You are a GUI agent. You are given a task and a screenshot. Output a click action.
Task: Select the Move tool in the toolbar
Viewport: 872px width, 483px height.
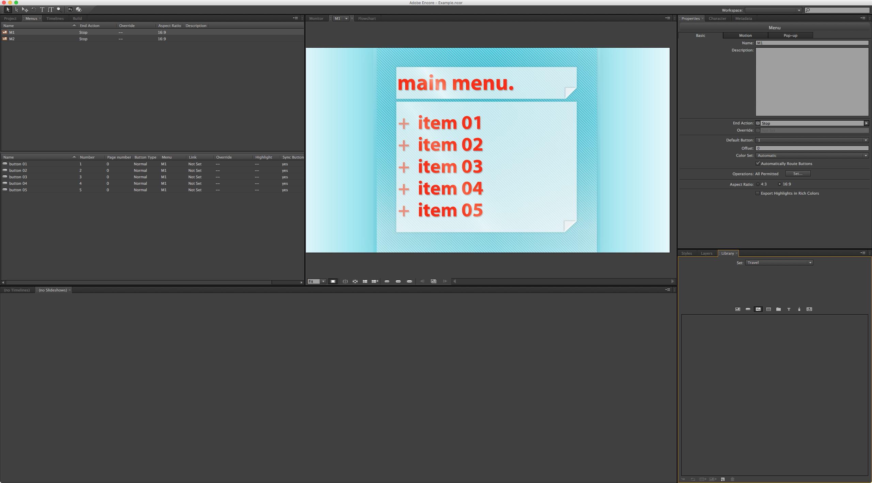[x=25, y=10]
